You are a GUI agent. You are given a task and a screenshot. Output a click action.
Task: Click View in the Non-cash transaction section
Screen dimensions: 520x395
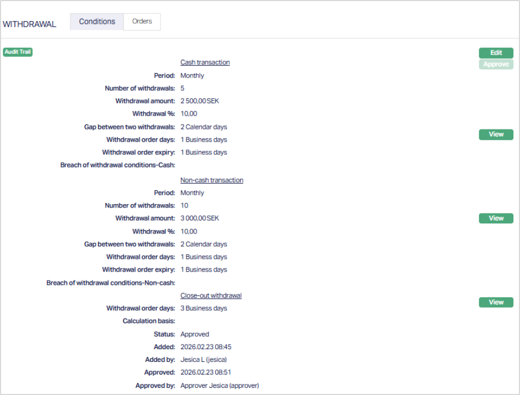pos(496,219)
